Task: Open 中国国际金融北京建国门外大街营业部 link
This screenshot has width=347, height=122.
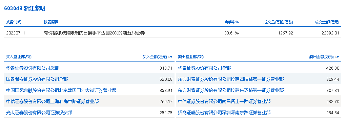Action: [61, 90]
